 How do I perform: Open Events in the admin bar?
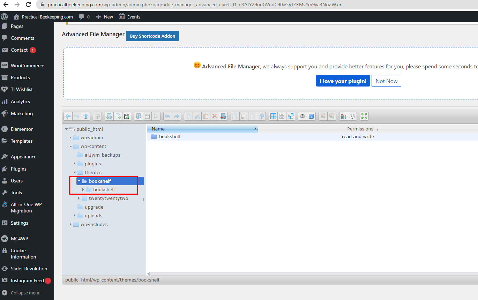tap(129, 17)
